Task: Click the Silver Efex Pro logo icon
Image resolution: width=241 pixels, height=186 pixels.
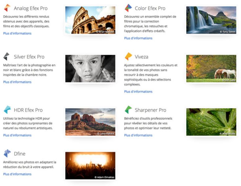Action: pos(7,56)
